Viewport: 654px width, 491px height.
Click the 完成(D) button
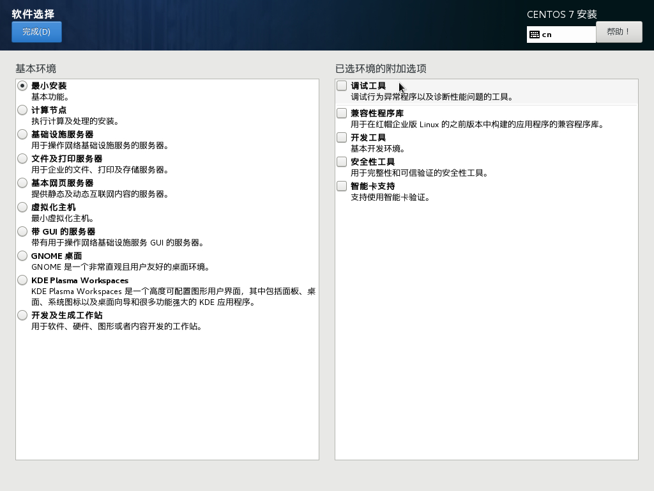pyautogui.click(x=36, y=31)
